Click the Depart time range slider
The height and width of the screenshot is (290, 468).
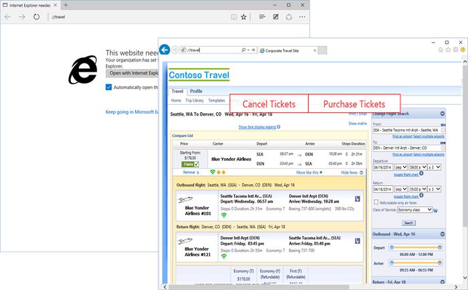415,247
